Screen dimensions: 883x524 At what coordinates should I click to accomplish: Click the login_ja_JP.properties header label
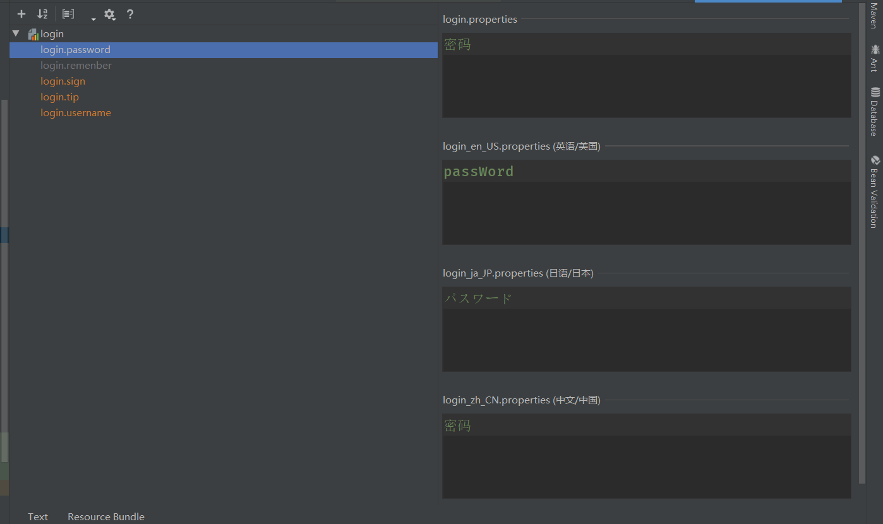[x=518, y=273]
